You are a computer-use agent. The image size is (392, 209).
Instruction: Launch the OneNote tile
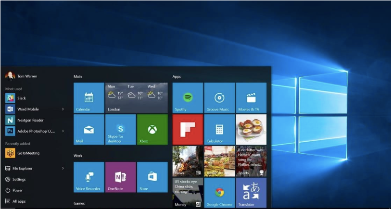[121, 177]
